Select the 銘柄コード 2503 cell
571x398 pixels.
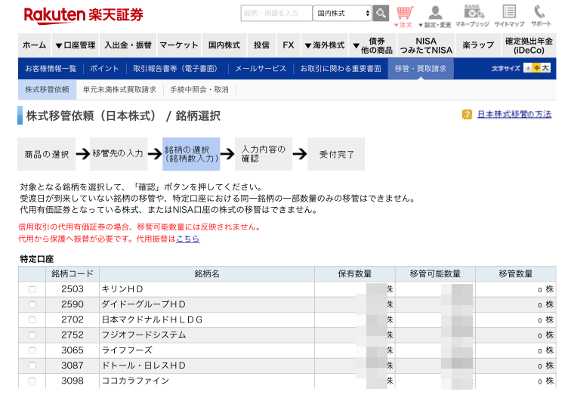[x=72, y=289]
